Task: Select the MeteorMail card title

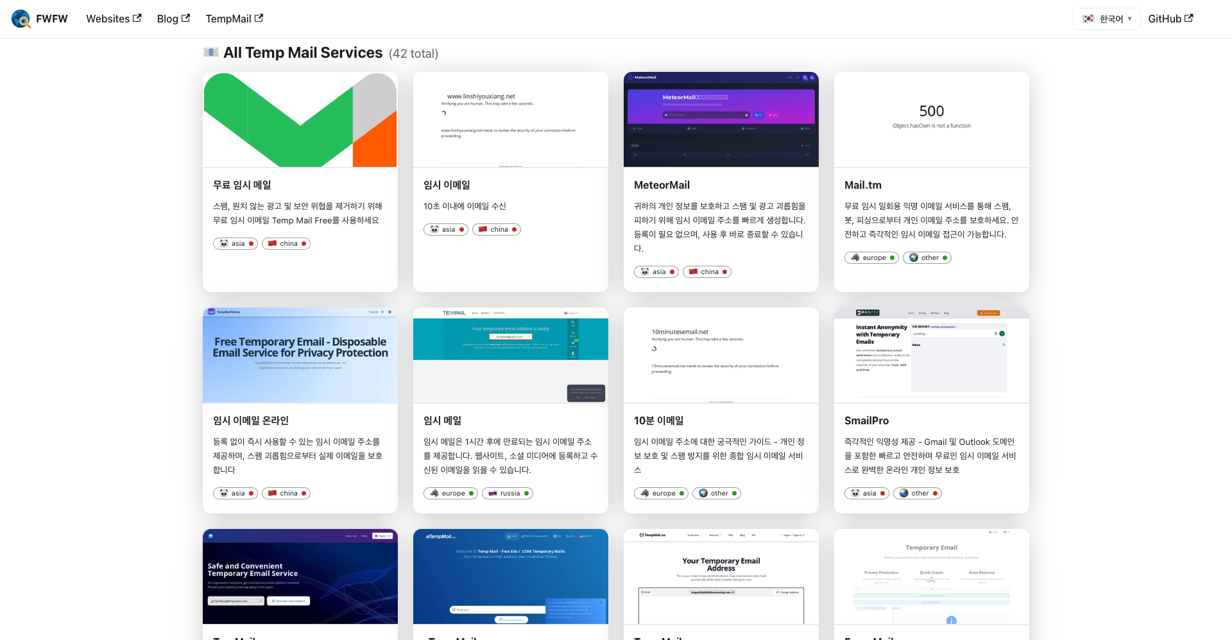Action: (662, 185)
